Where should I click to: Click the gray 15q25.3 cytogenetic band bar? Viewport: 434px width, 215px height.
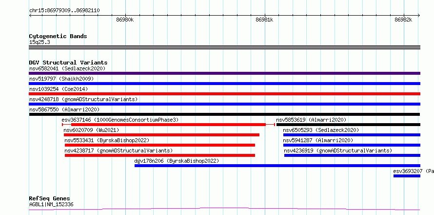(224, 47)
